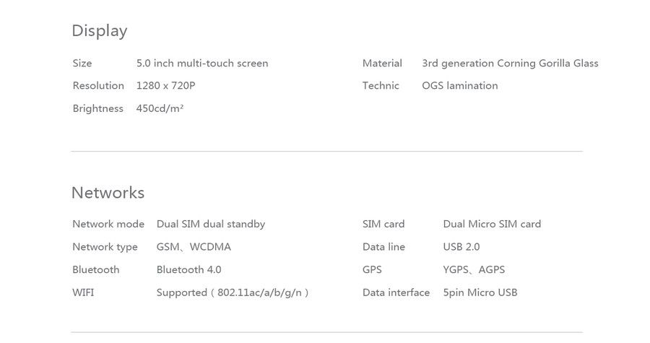Click the Networks section heading

[x=108, y=193]
